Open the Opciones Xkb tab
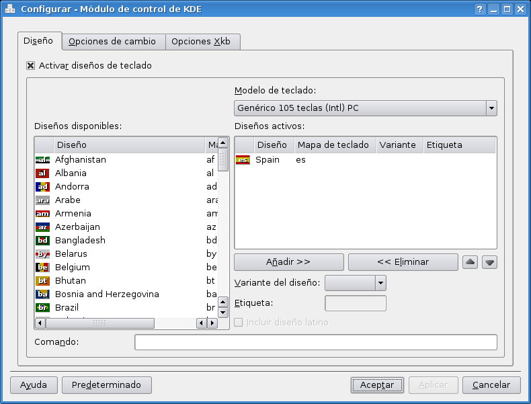The image size is (531, 404). [x=201, y=42]
